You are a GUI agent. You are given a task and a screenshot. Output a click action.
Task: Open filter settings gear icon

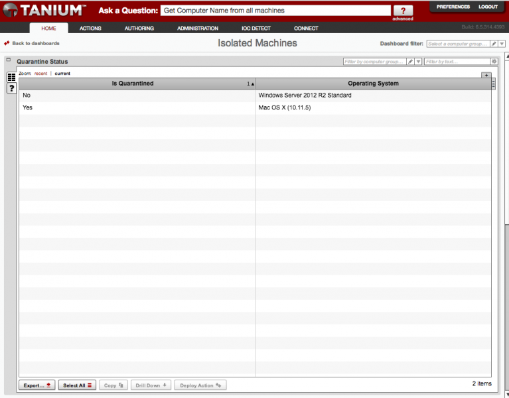coord(494,61)
